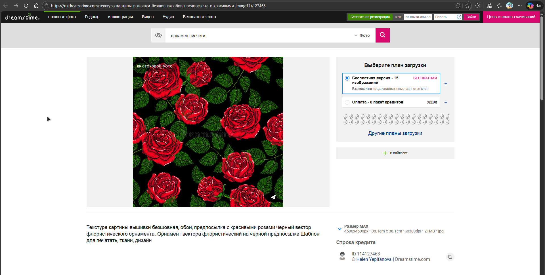Share image with paper plane icon
The image size is (545, 275).
click(273, 197)
